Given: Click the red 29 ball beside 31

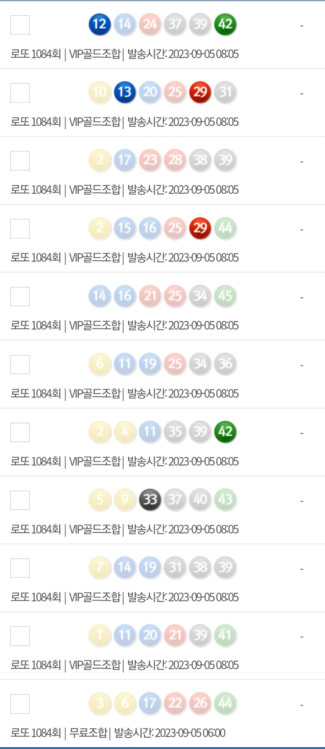Looking at the screenshot, I should [200, 92].
